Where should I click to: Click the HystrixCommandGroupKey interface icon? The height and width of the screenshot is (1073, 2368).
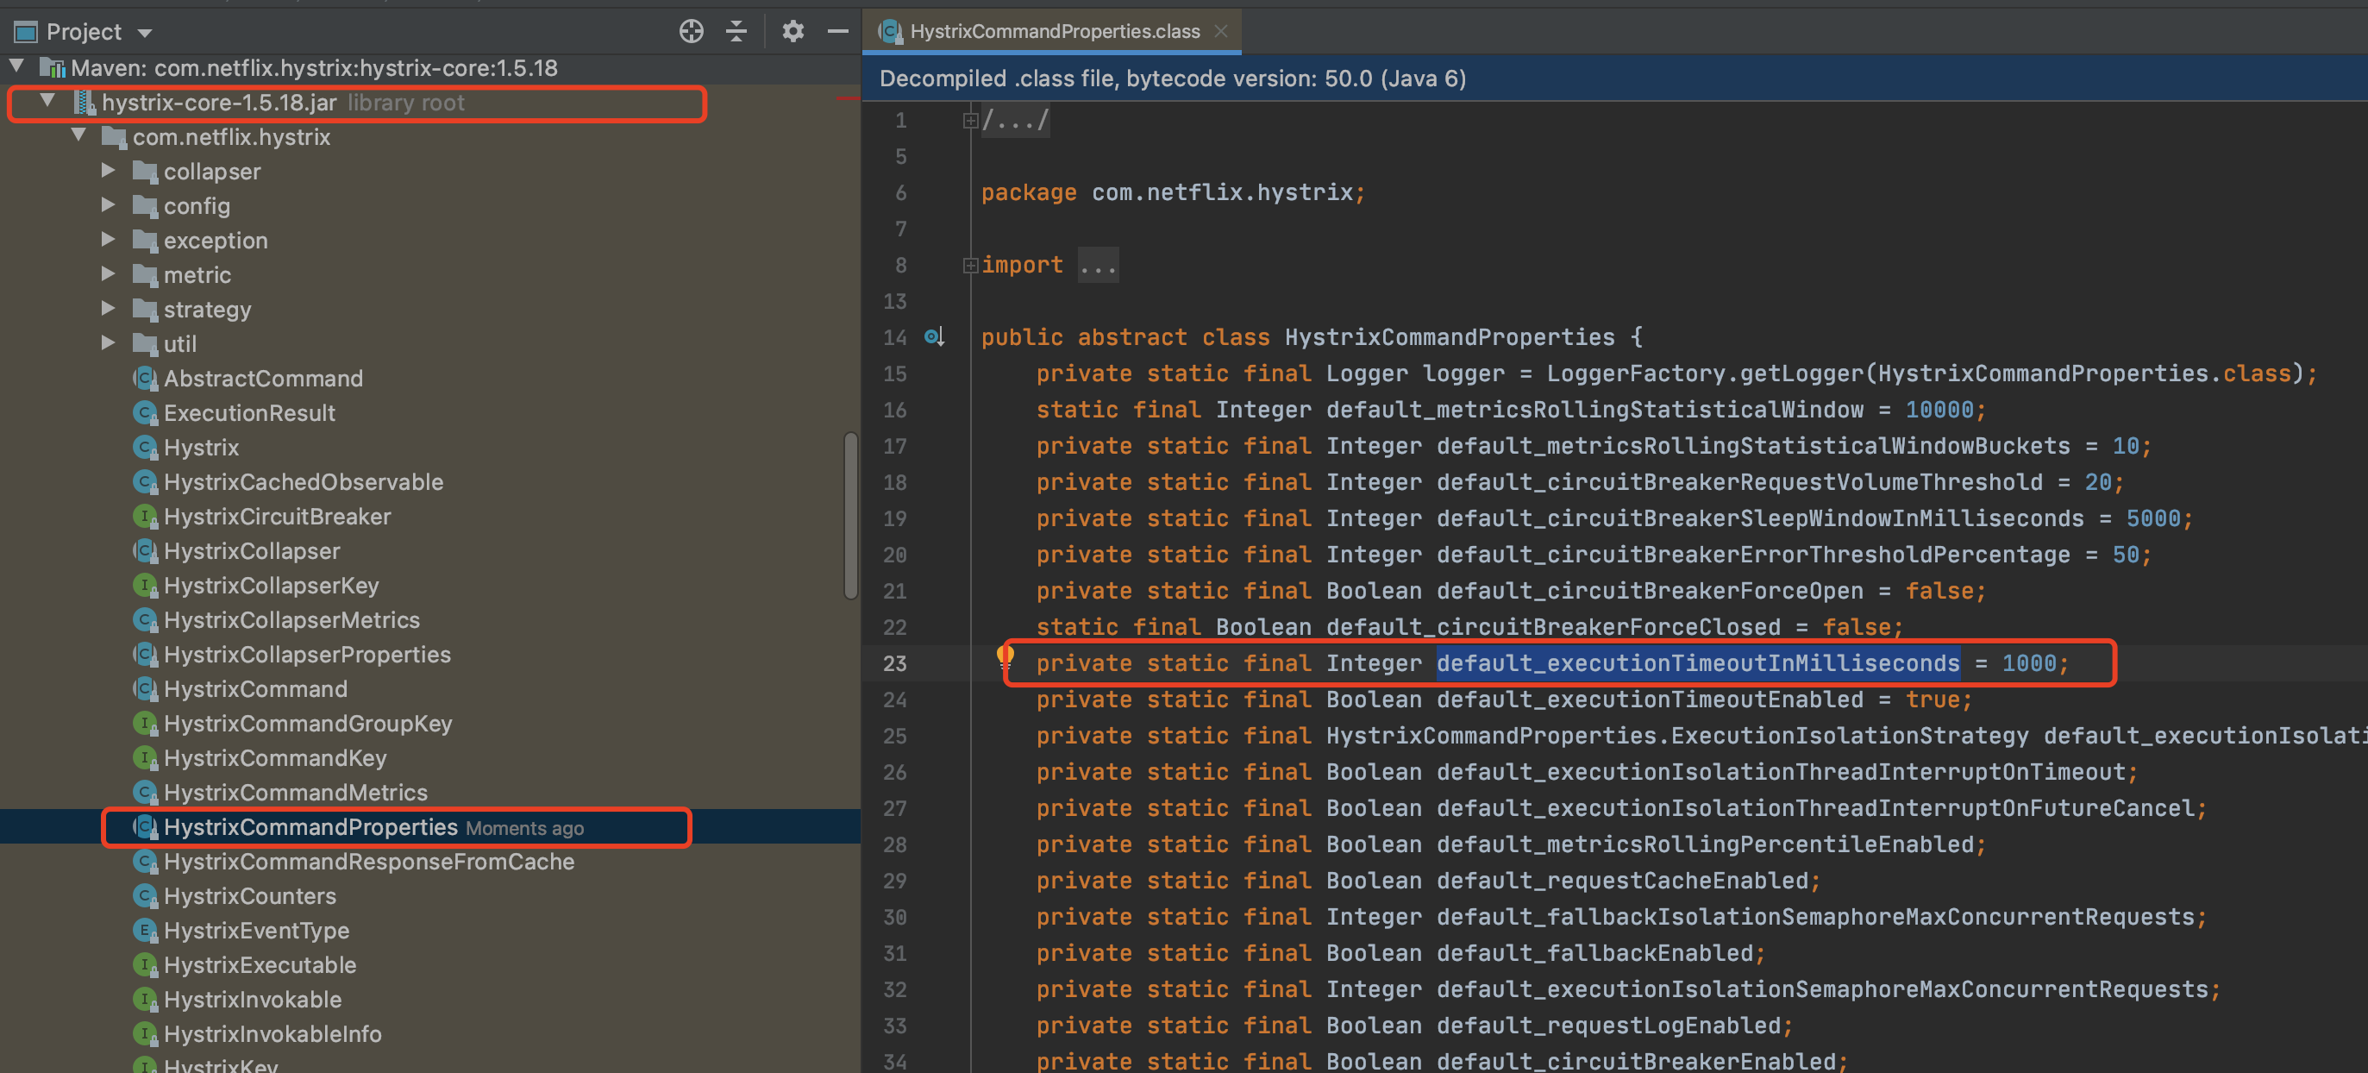click(x=145, y=723)
